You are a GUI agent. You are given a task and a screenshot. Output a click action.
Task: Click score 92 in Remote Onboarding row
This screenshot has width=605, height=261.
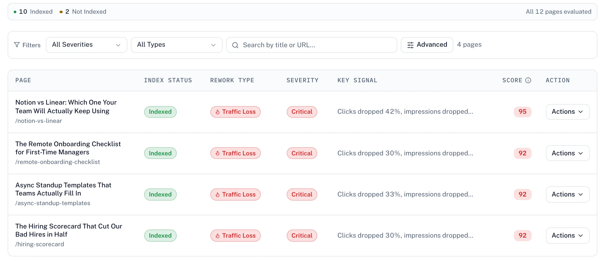click(x=522, y=153)
